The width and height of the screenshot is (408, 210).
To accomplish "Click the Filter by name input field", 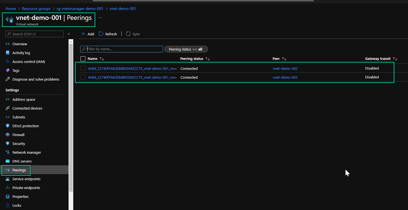I will pyautogui.click(x=122, y=49).
